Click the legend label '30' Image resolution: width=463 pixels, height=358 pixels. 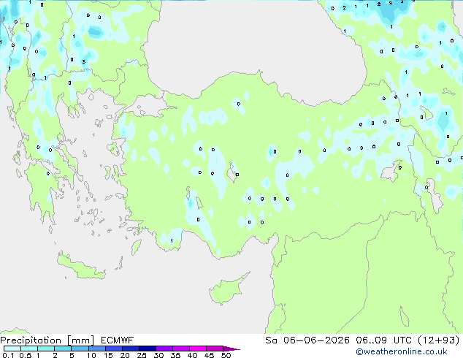pos(158,355)
